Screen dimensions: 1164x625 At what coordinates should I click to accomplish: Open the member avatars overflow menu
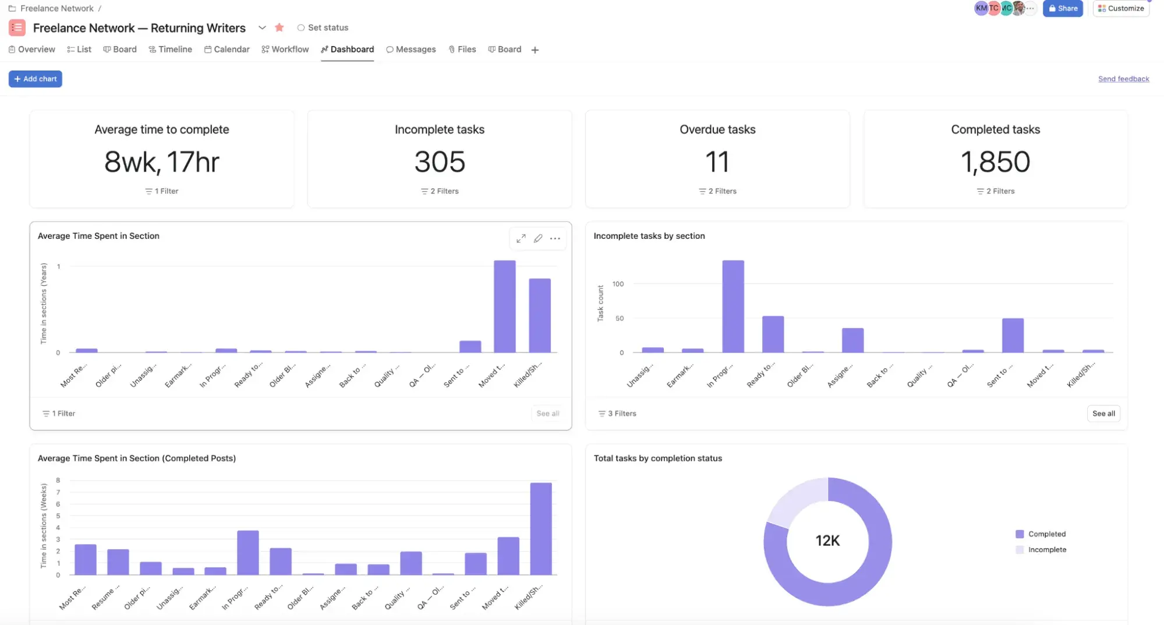click(1030, 8)
